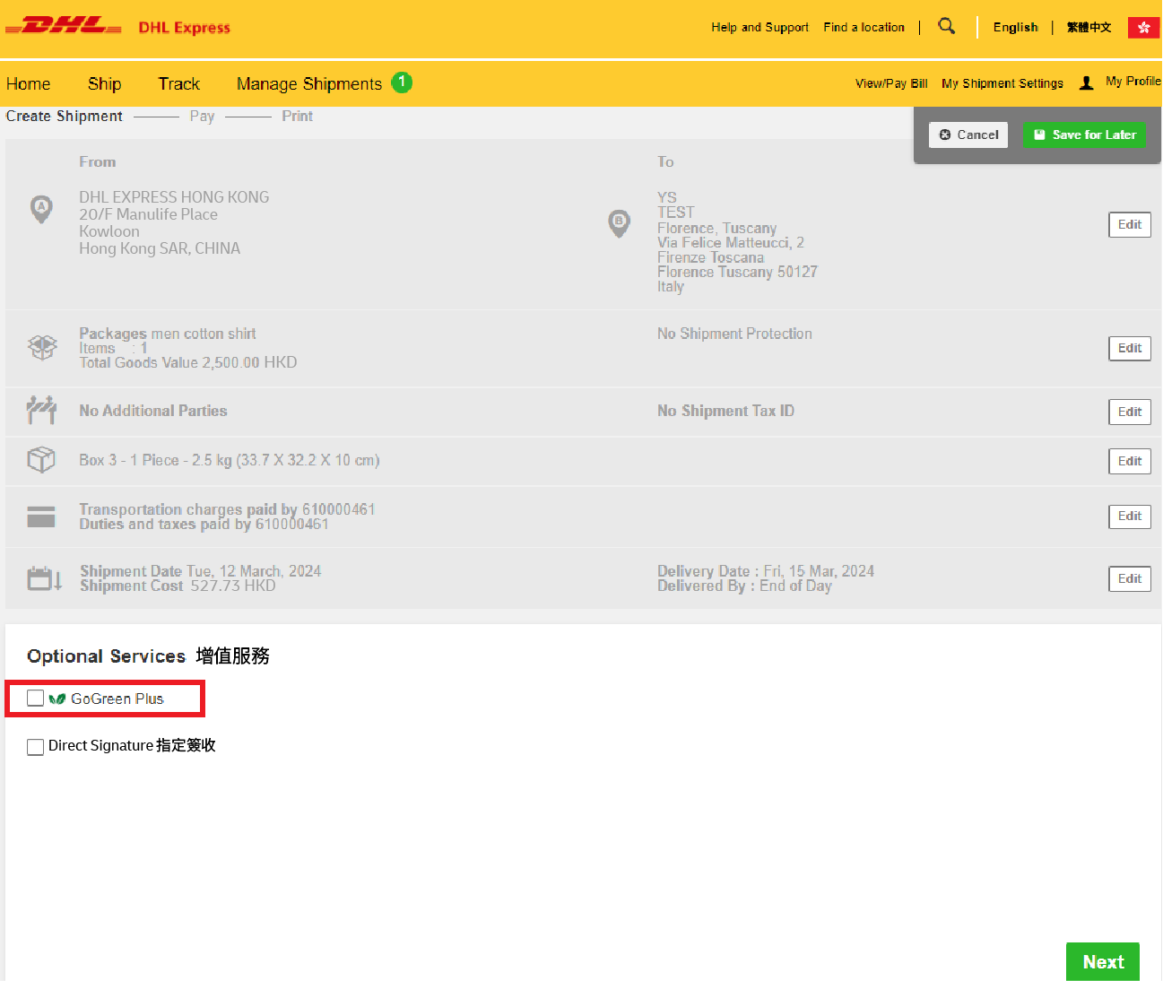Click the Box 3 package icon
This screenshot has height=981, width=1163.
41,460
